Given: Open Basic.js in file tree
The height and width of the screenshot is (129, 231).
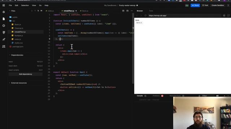Looking at the screenshot, I should (18, 25).
